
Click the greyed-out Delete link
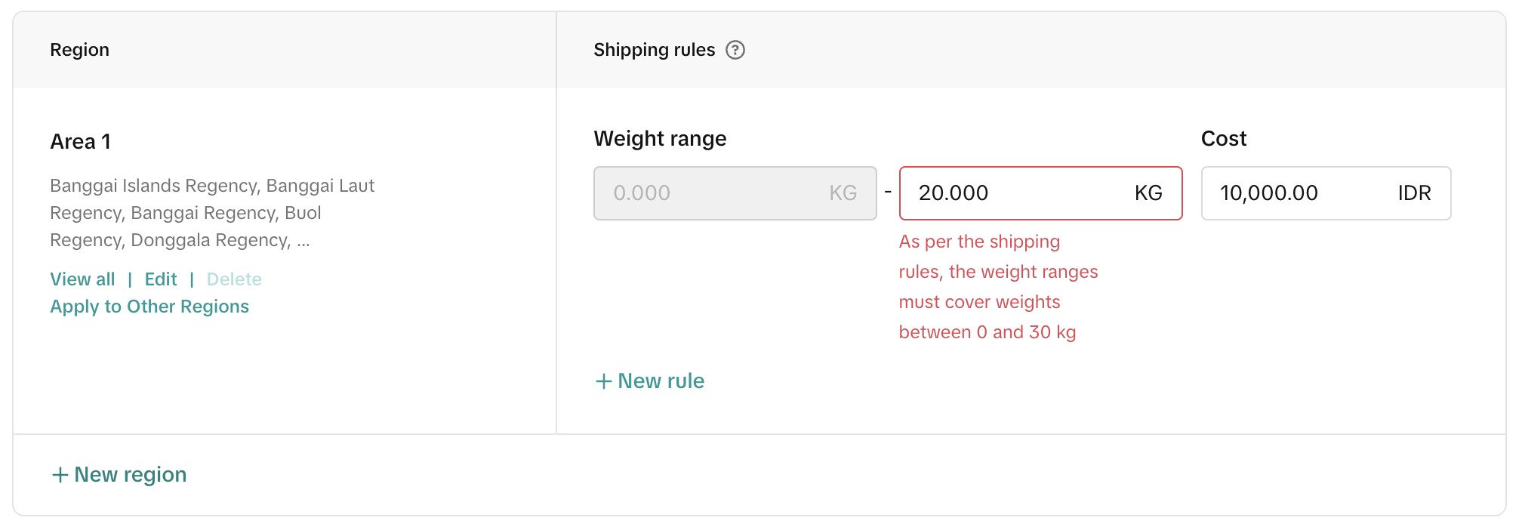click(234, 279)
